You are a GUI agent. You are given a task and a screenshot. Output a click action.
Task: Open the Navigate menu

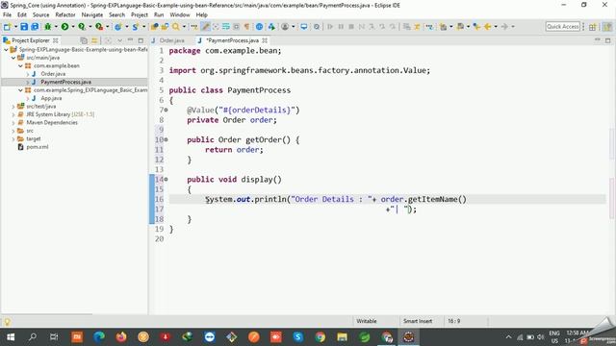pos(92,15)
